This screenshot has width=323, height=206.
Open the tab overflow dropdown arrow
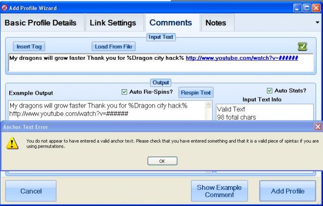tap(317, 23)
